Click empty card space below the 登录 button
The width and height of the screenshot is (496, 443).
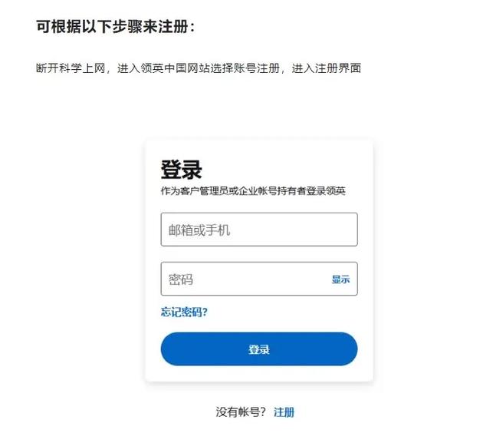(258, 374)
